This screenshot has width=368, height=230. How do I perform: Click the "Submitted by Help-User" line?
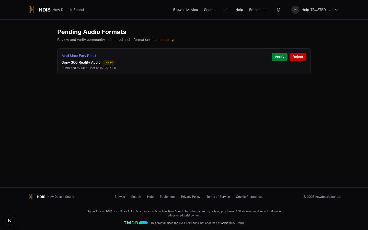click(x=89, y=68)
